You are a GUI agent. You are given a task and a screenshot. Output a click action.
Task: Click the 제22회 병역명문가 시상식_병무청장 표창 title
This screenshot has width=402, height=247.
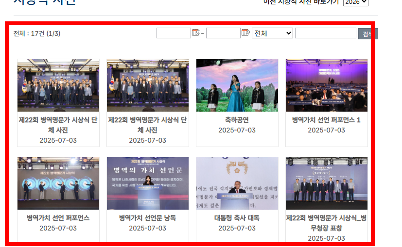pyautogui.click(x=326, y=223)
